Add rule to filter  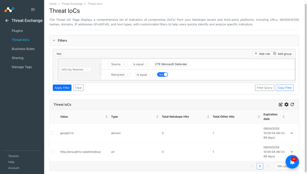coord(262,54)
